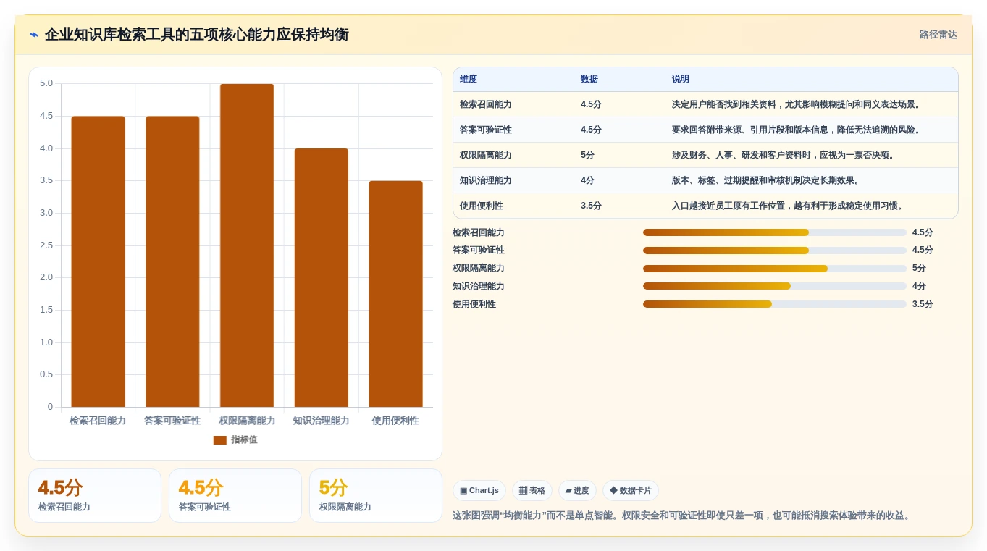Toggle the 指标值 legend color swatch
The height and width of the screenshot is (551, 987).
click(x=220, y=440)
